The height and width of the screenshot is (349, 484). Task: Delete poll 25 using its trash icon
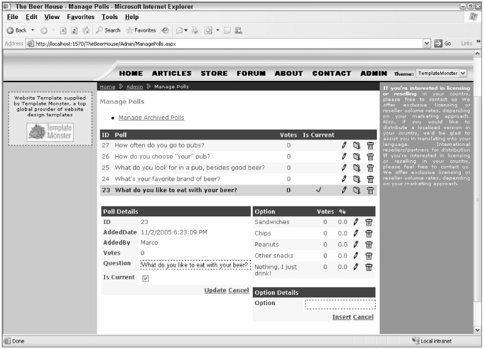click(370, 168)
